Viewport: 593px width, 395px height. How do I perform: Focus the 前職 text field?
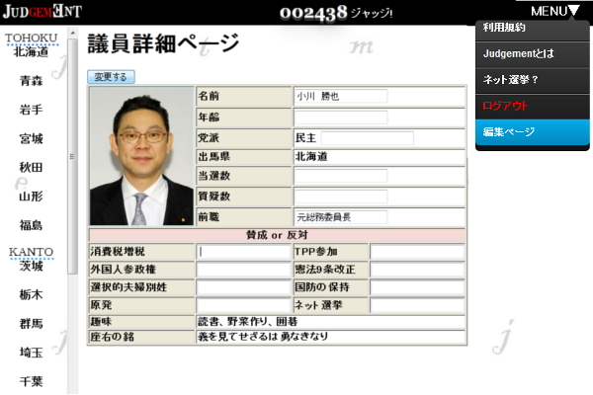point(340,215)
